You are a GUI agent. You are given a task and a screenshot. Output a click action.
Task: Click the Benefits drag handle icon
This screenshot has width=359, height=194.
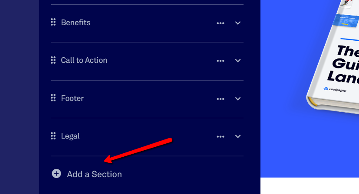pyautogui.click(x=53, y=23)
